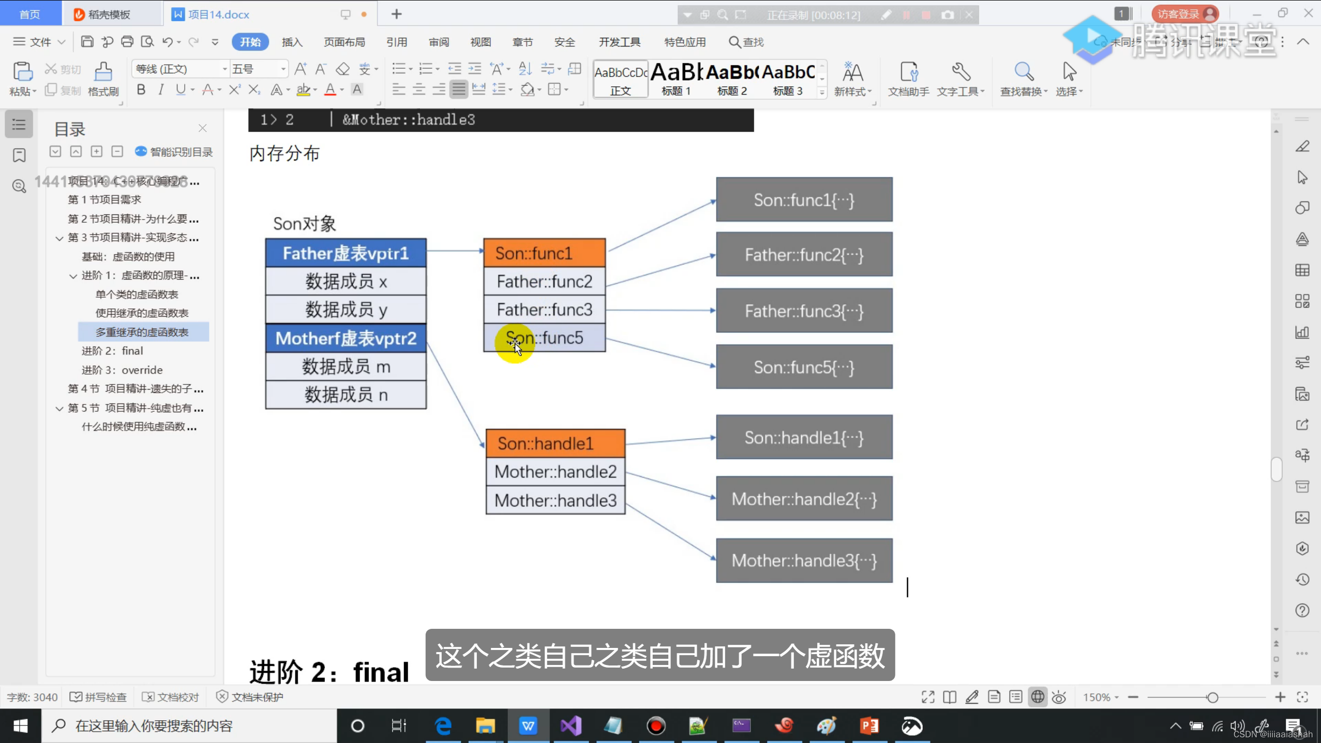Click the Sort (A-Z) icon in ribbon
The height and width of the screenshot is (743, 1321).
point(526,69)
